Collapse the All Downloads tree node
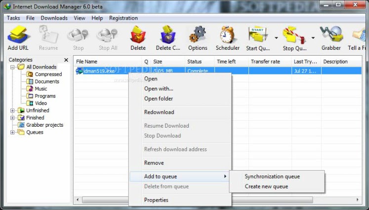 click(12, 67)
